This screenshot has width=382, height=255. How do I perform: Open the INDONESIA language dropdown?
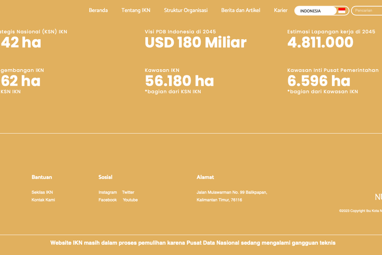pyautogui.click(x=315, y=11)
